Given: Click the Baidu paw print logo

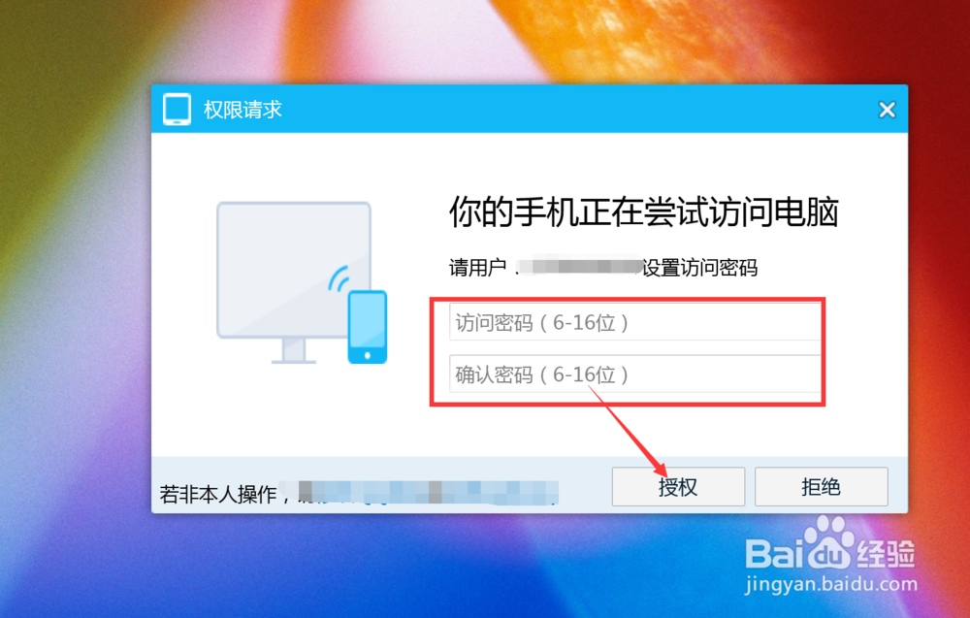Looking at the screenshot, I should [x=827, y=542].
